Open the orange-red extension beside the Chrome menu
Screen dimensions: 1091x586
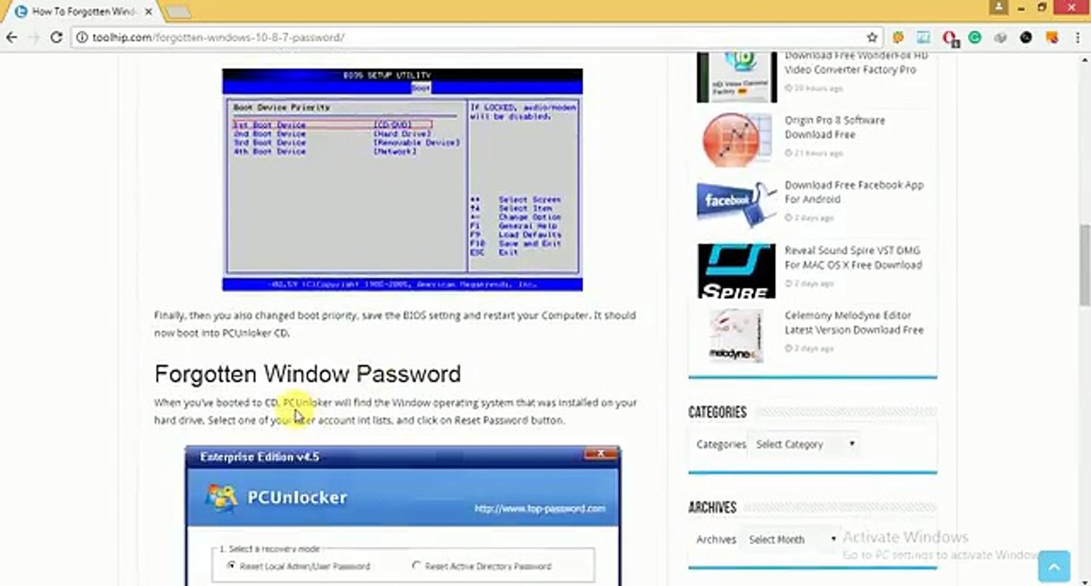point(1051,37)
